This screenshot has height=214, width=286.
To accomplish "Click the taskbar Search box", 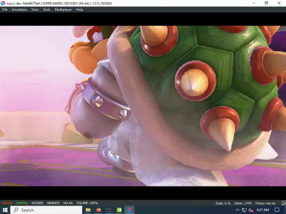I will point(46,210).
